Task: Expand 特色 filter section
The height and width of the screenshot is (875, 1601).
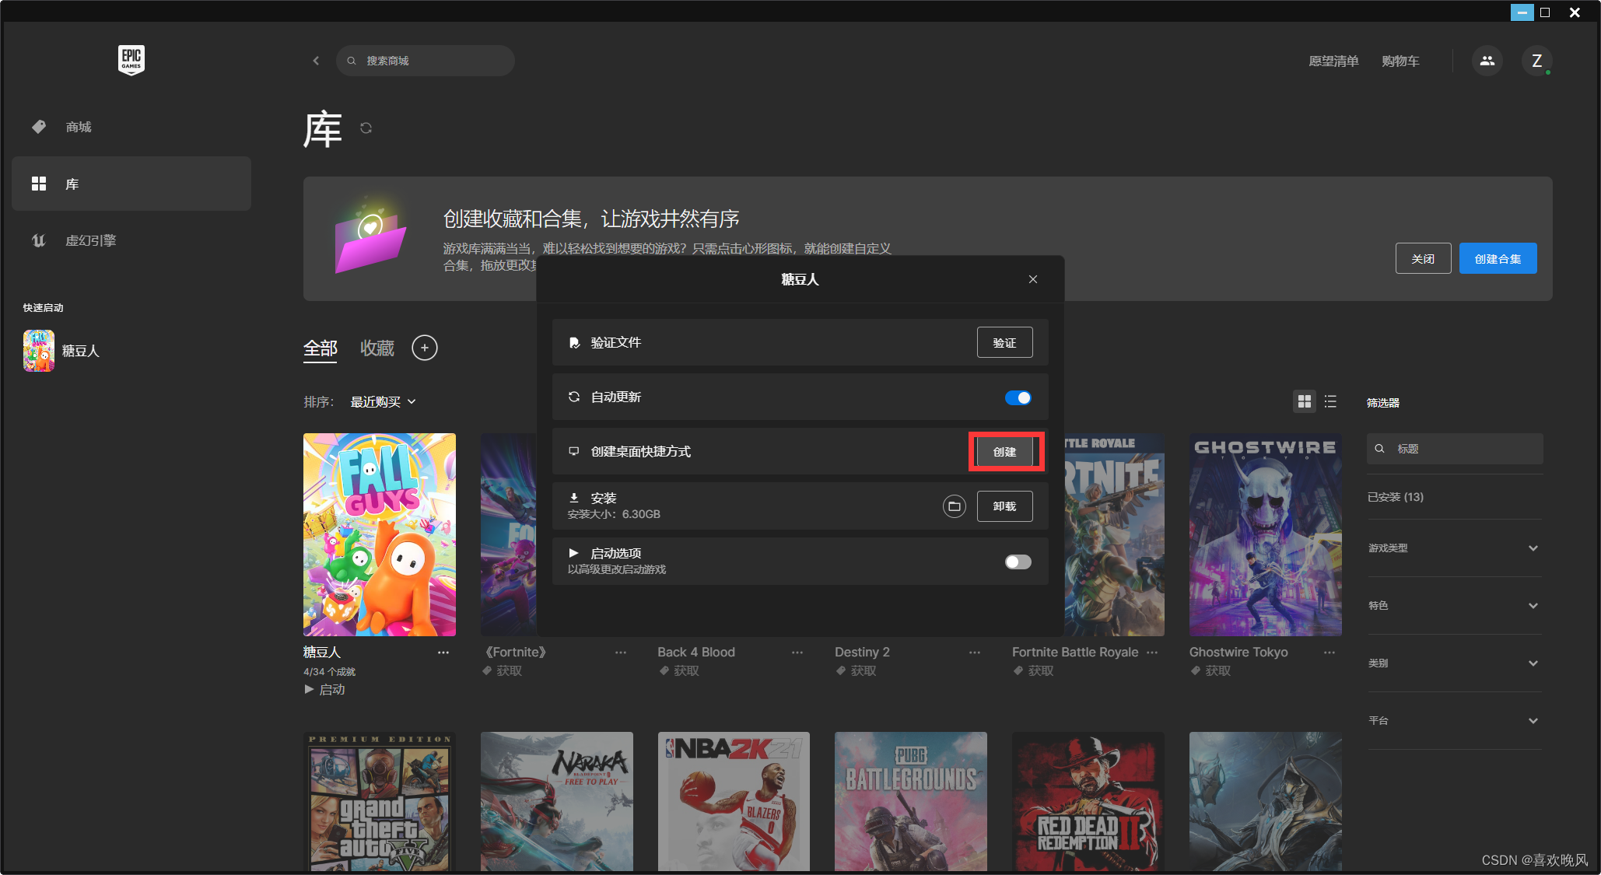Action: pos(1454,606)
